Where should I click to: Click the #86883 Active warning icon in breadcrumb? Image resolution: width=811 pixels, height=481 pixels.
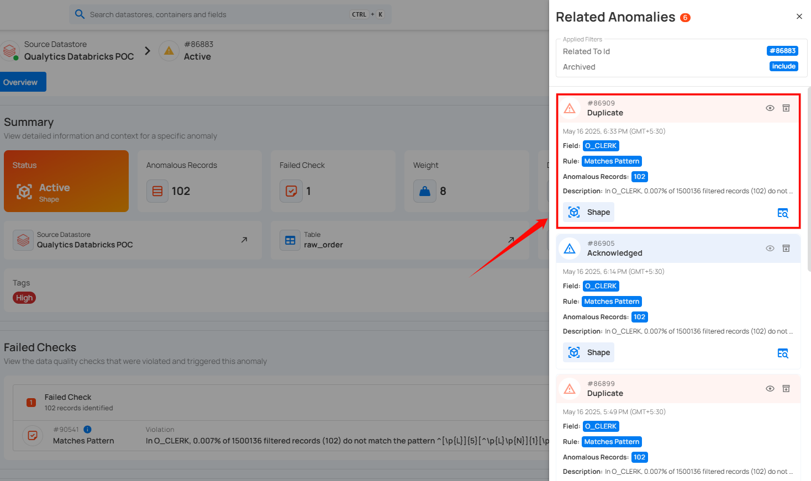click(169, 51)
